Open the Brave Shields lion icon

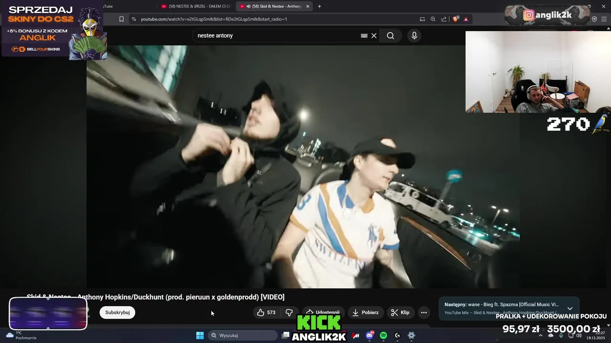[455, 19]
